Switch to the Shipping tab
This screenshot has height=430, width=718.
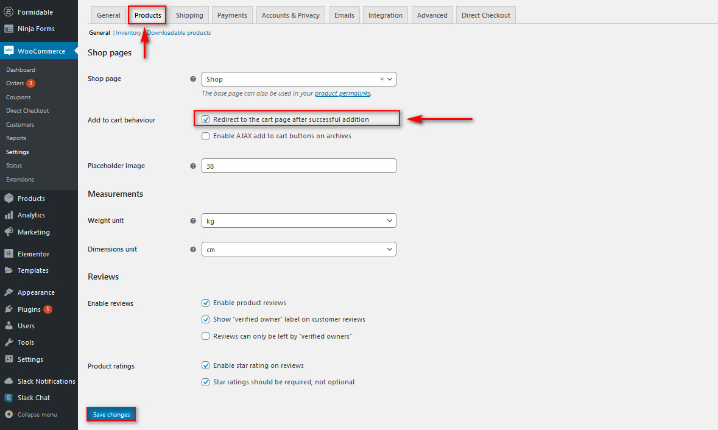(x=189, y=15)
